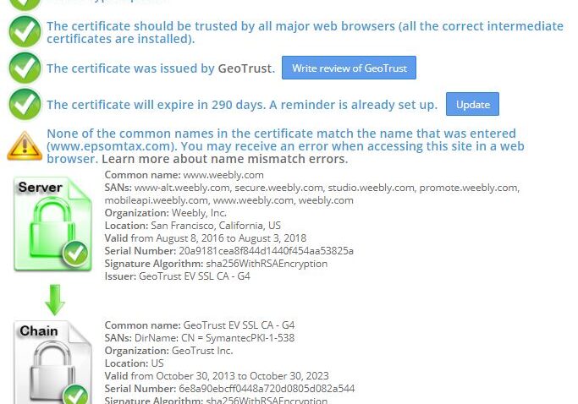Viewport: 578px width, 404px height.
Task: Select chain Common name GeoTrust EV SSL CA - G4
Action: [200, 325]
